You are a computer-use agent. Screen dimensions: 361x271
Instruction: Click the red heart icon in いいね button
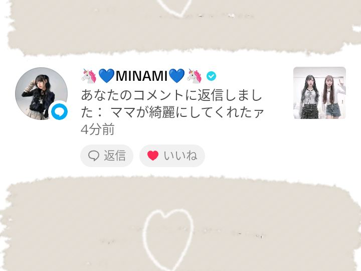[153, 156]
